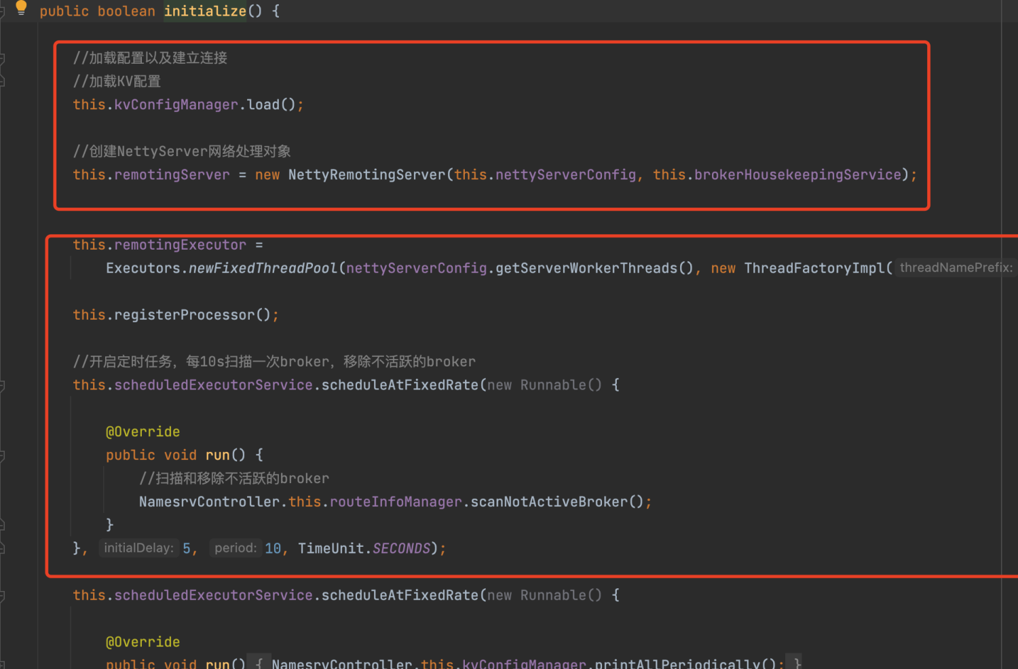Click the 'threadNamePrefix:' parameter hint
The width and height of the screenshot is (1018, 669).
[956, 267]
